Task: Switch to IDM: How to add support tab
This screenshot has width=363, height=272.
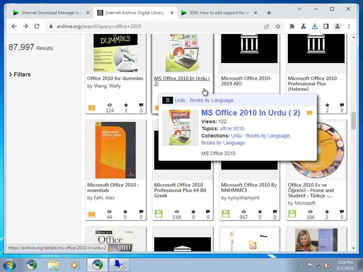Action: click(219, 13)
